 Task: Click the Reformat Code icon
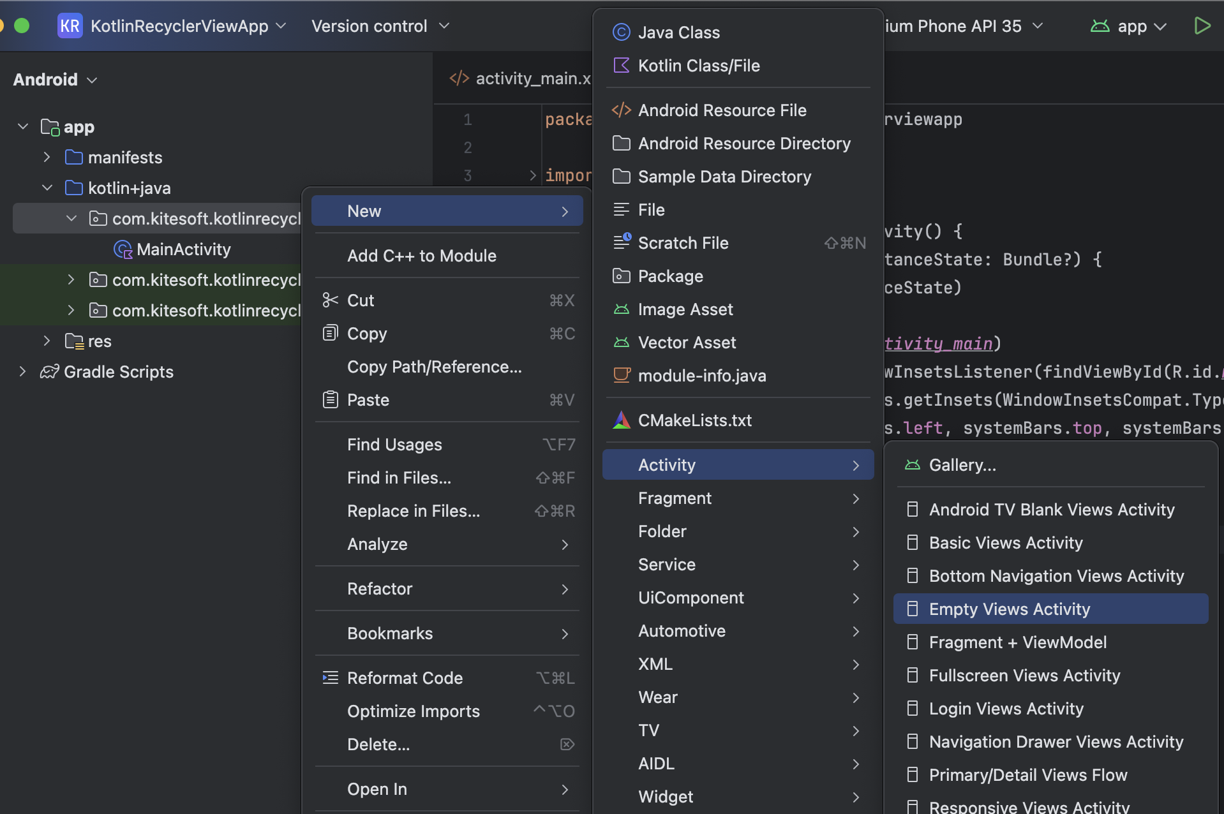(330, 678)
